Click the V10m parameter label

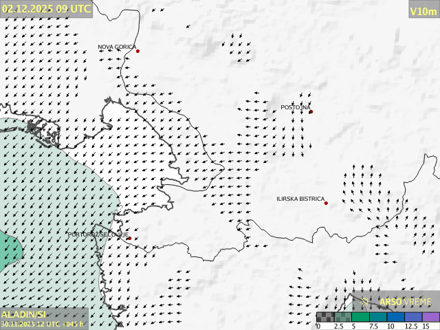point(423,10)
